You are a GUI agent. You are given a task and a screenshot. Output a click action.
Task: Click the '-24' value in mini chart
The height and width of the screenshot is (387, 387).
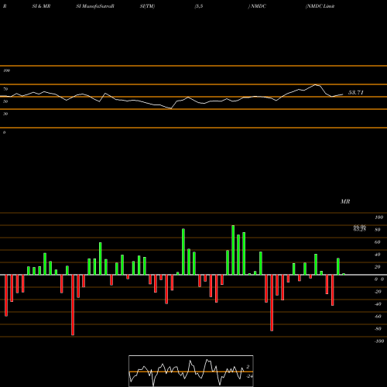[x=249, y=376]
